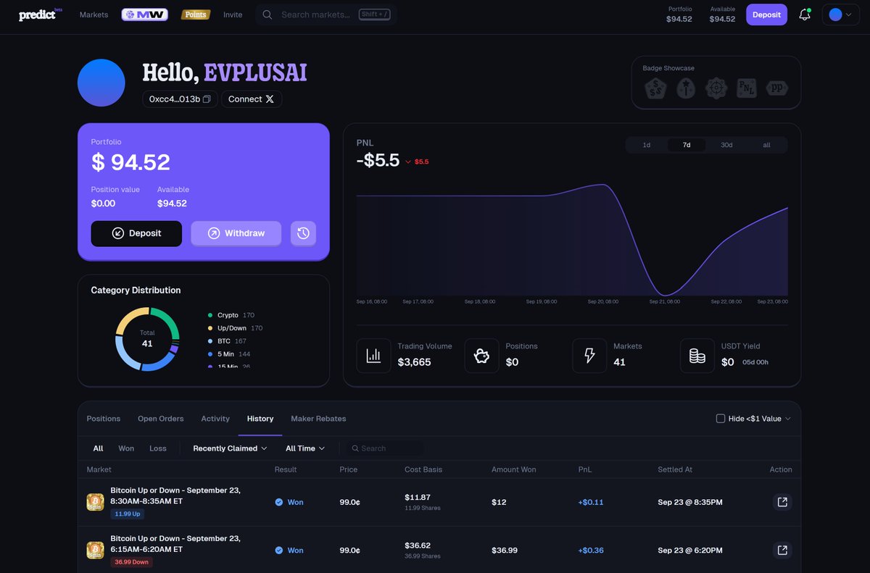Select the 30d PNL range
The width and height of the screenshot is (870, 573).
point(726,145)
